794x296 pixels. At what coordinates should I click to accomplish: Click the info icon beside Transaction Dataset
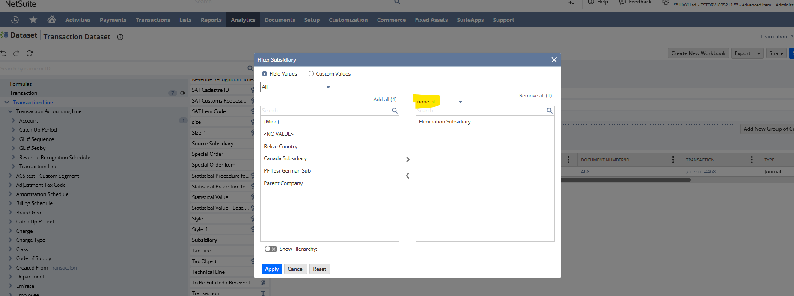[x=120, y=37]
